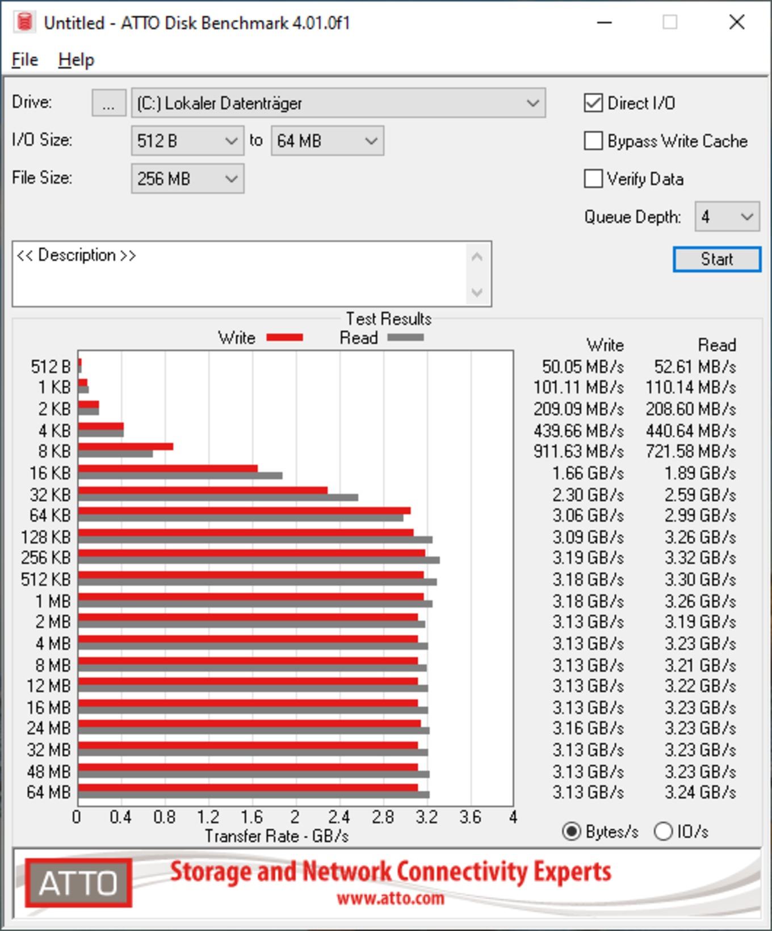Viewport: 772px width, 931px height.
Task: Click the 2 KB write value 209.09 MB/s
Action: [x=578, y=409]
